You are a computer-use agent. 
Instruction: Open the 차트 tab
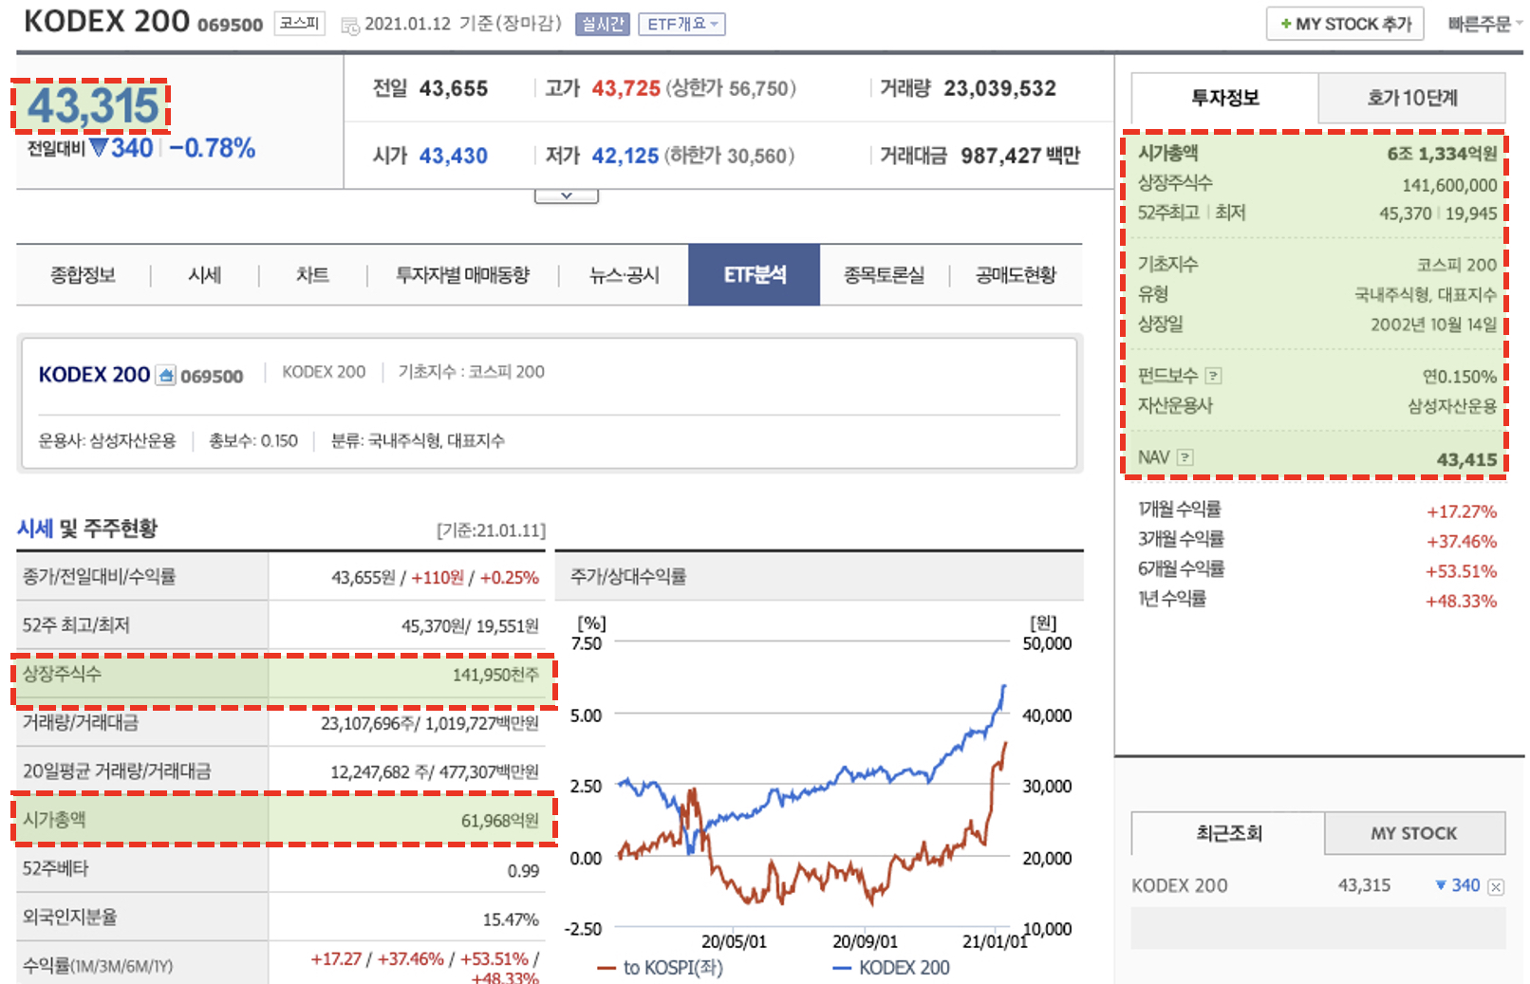pos(312,275)
